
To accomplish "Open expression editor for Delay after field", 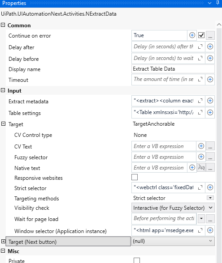I will [x=200, y=47].
